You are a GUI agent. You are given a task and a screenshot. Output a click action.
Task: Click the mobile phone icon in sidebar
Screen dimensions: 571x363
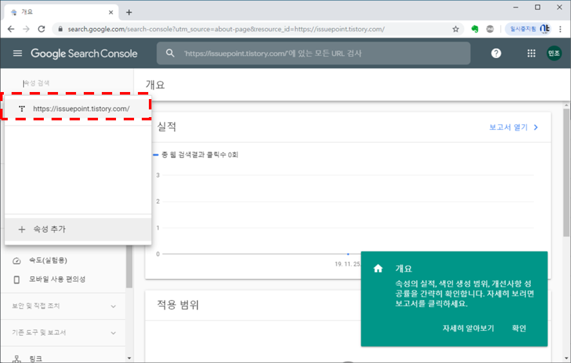click(16, 280)
